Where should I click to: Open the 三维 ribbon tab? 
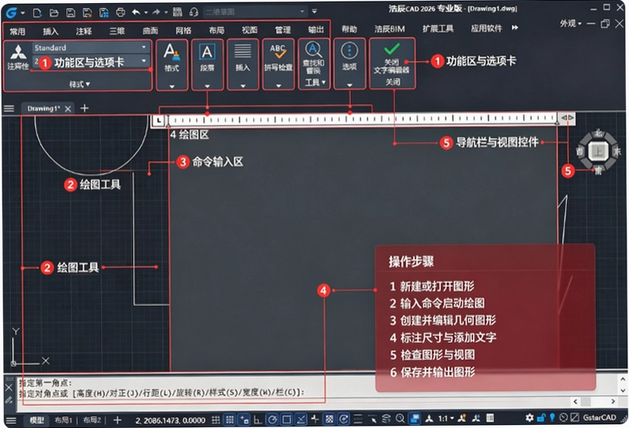[x=117, y=31]
